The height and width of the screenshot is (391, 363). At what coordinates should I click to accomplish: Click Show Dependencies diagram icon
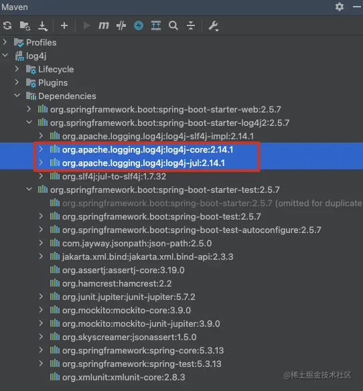tap(156, 25)
